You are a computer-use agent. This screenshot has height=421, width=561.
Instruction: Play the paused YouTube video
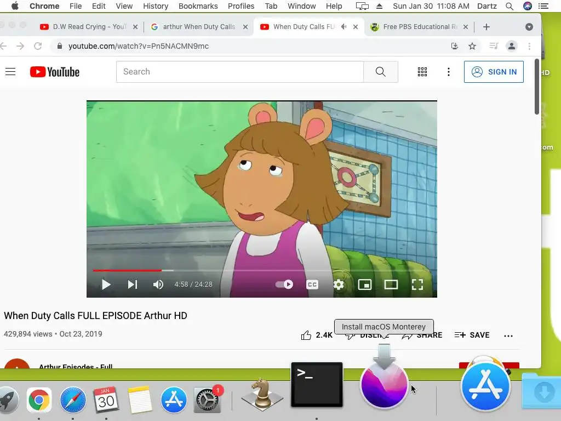(106, 285)
